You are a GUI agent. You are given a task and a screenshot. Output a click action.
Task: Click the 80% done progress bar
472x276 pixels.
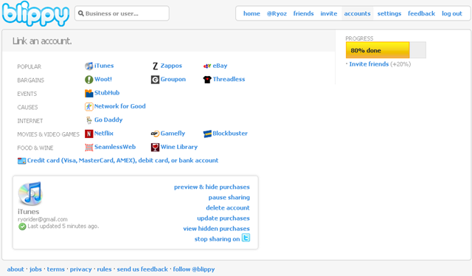(386, 50)
